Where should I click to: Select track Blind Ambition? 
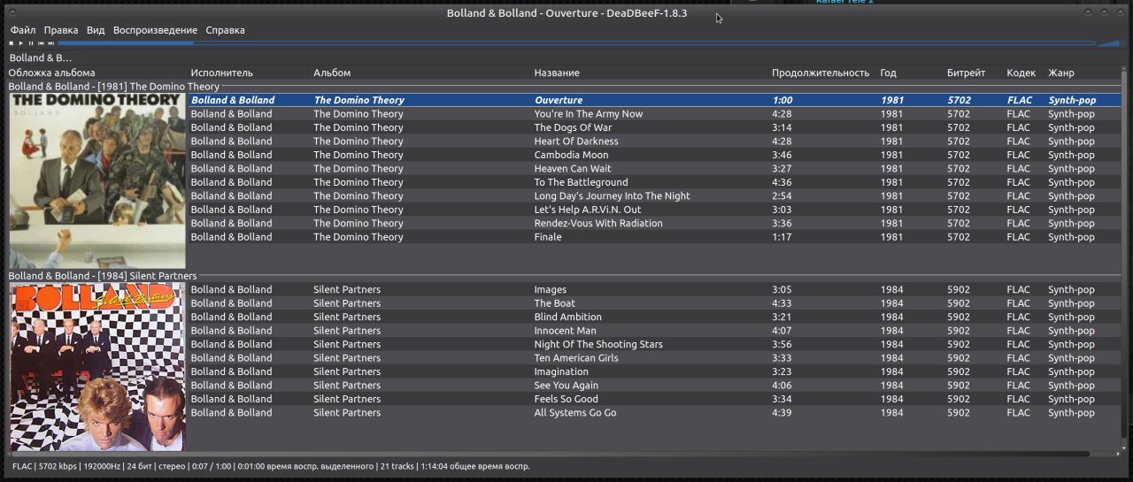(x=655, y=317)
